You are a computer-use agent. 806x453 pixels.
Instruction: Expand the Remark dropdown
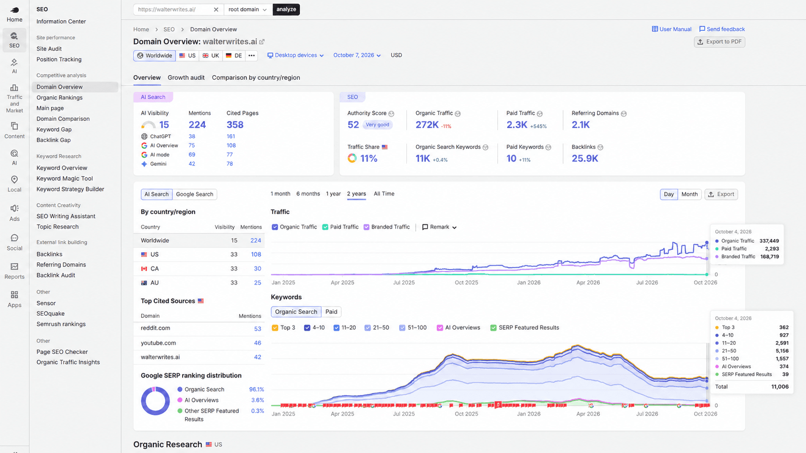click(439, 227)
